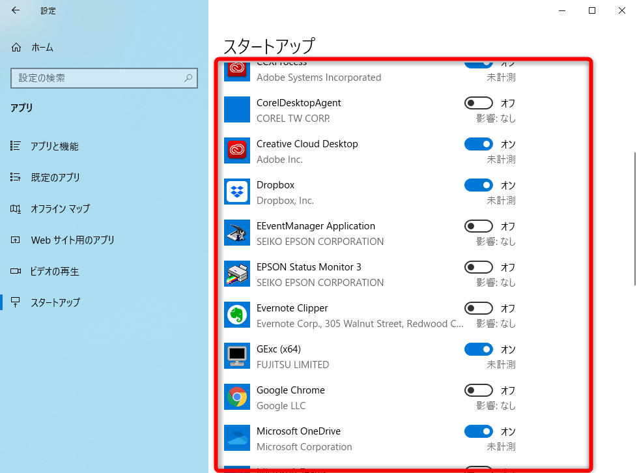Click the GExc (x64) monitor icon
637x473 pixels.
click(236, 356)
